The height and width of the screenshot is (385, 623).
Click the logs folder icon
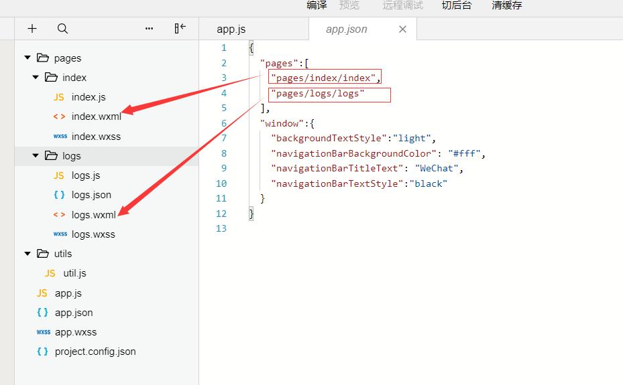pos(51,155)
